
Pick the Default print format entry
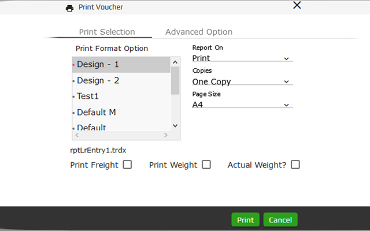121,127
